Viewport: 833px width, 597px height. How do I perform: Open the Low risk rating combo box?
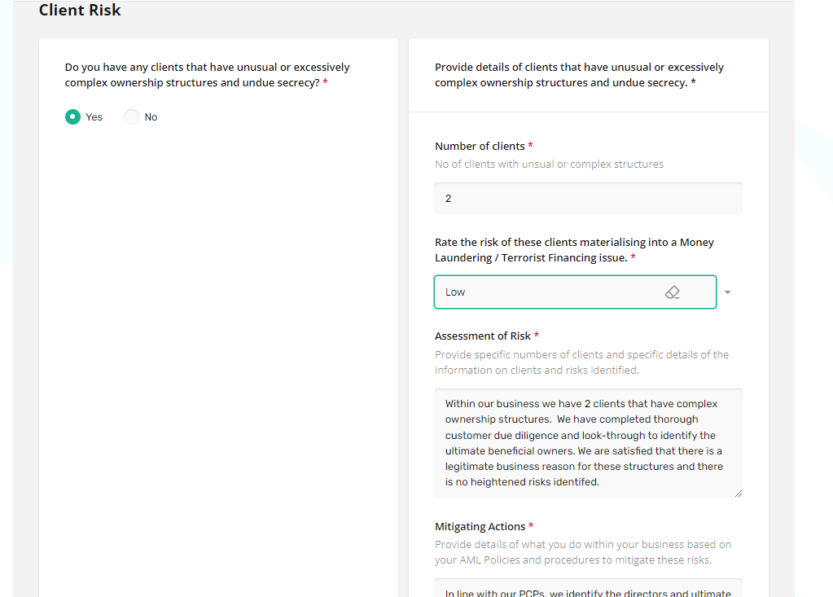click(546, 292)
